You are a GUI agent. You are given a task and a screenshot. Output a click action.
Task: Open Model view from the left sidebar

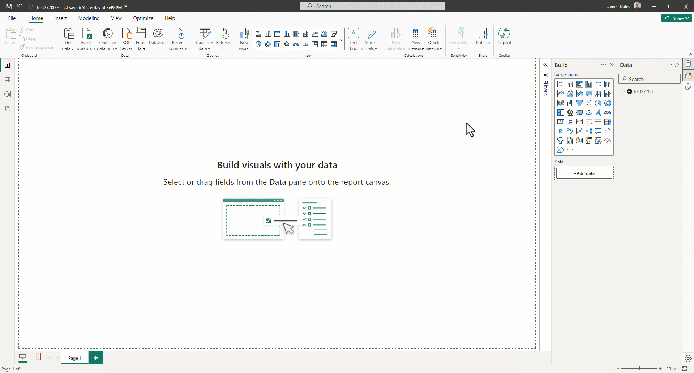7,94
